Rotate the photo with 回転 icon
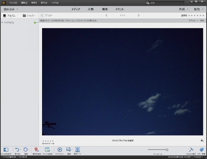Image resolution: width=207 pixels, height=159 pixels. (26, 150)
